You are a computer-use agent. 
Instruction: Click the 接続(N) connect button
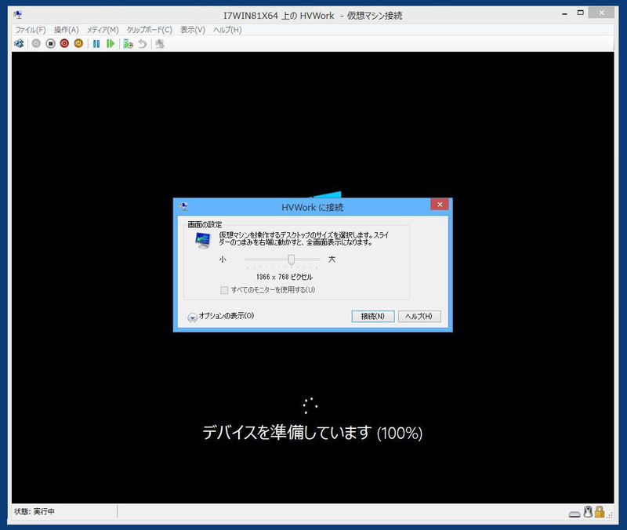coord(373,316)
